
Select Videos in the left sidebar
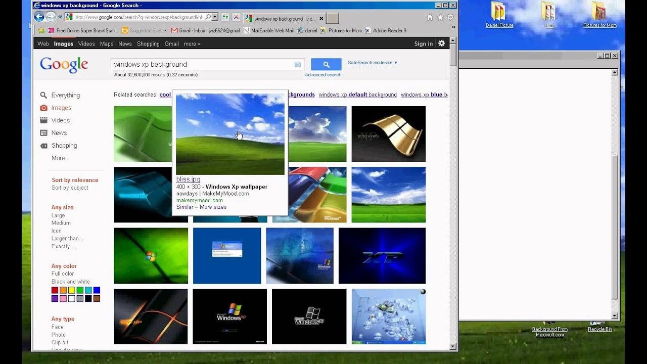point(61,120)
